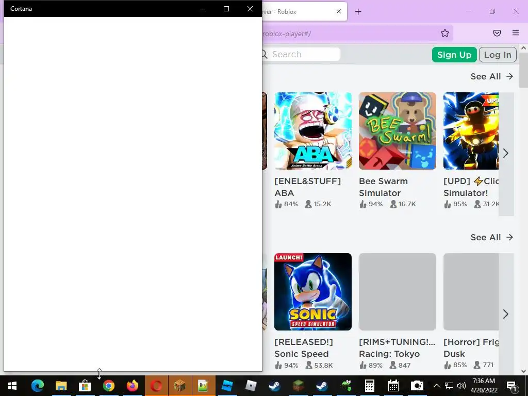Click the lower See All link
The image size is (528, 396).
click(491, 237)
